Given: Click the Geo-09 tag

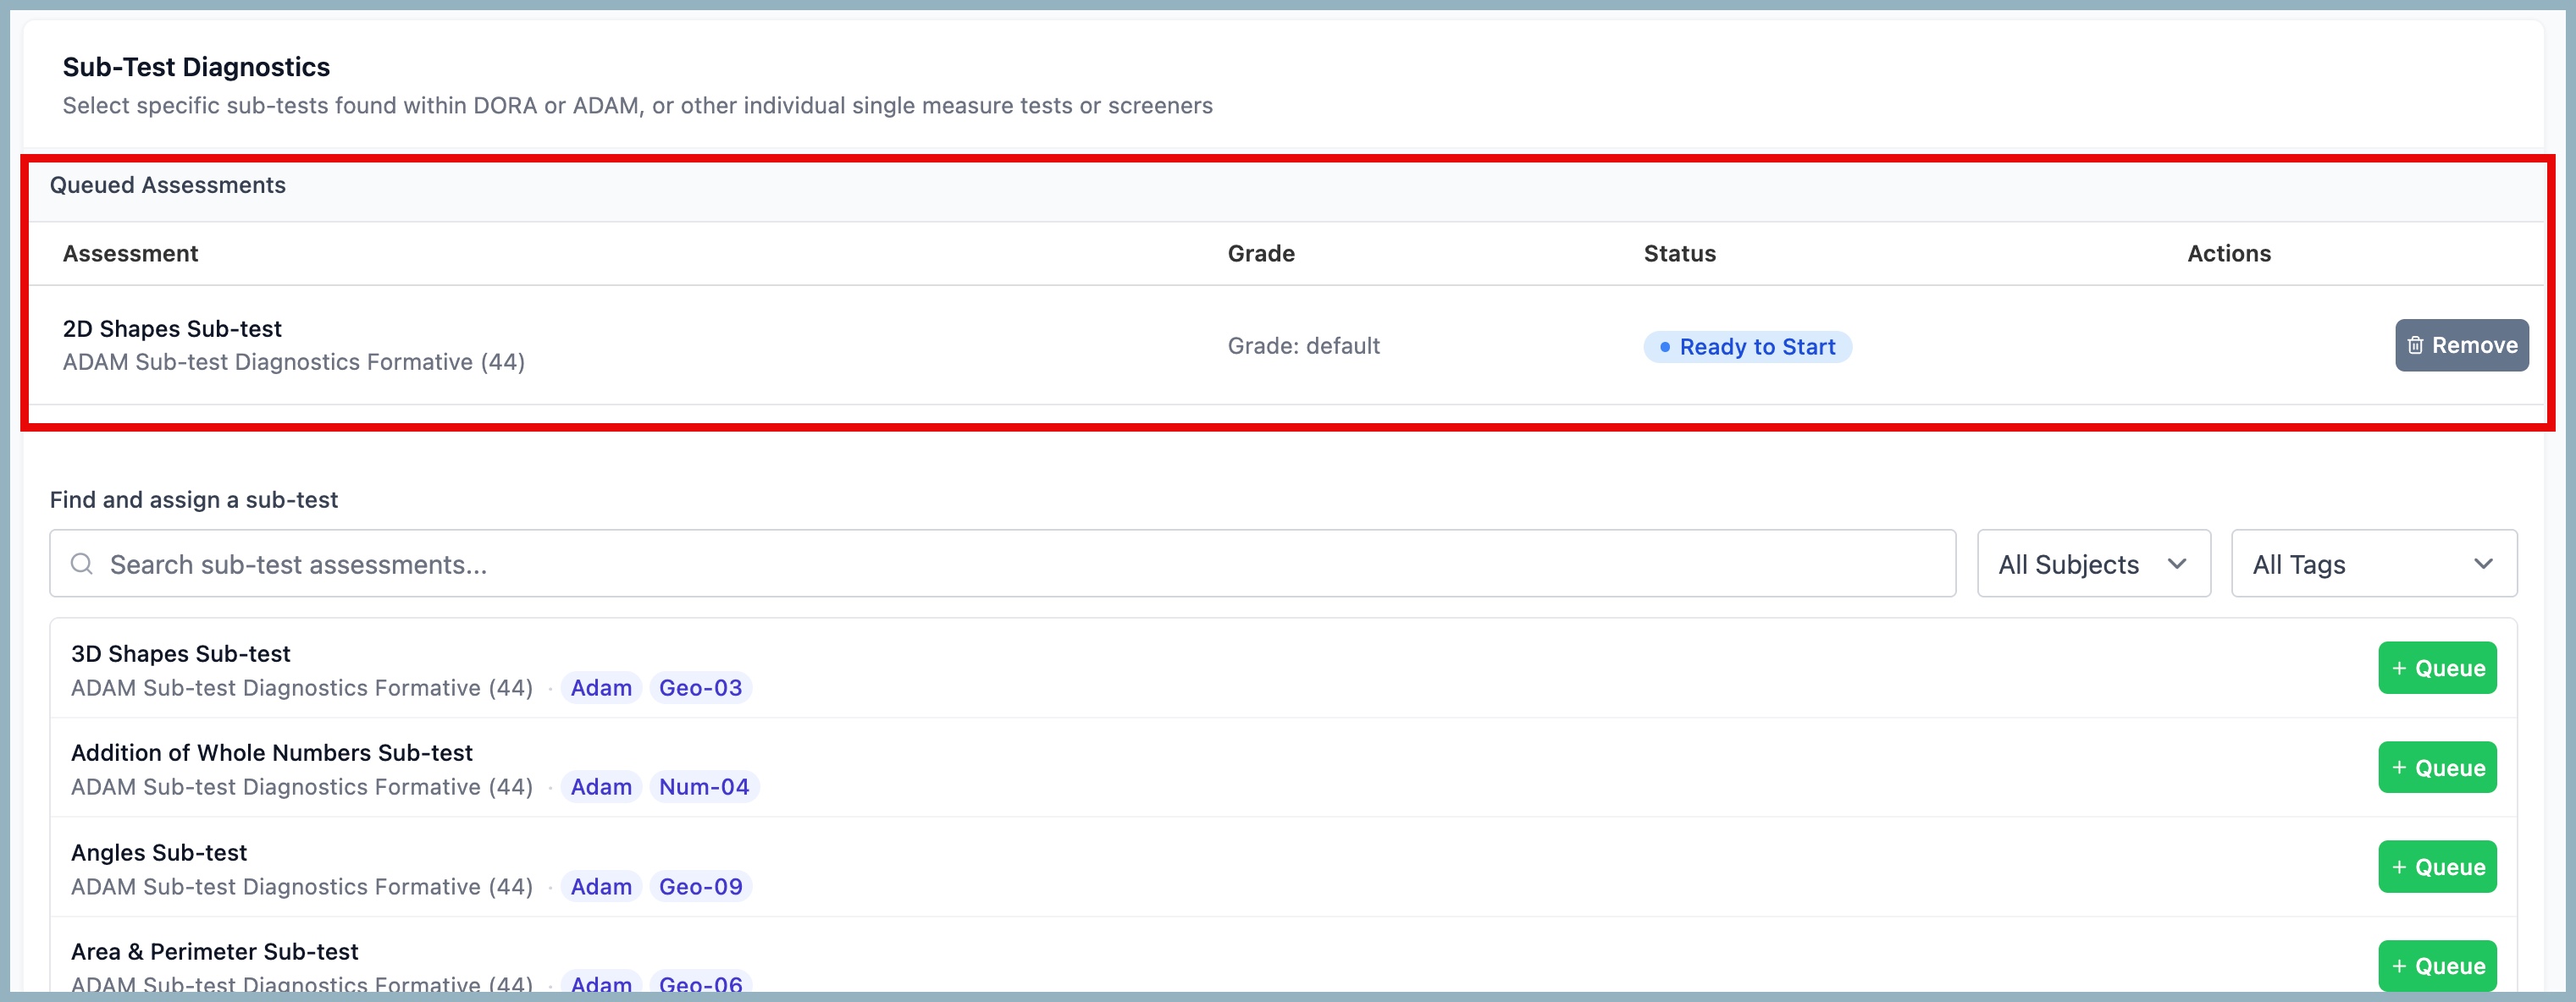Looking at the screenshot, I should click(700, 887).
